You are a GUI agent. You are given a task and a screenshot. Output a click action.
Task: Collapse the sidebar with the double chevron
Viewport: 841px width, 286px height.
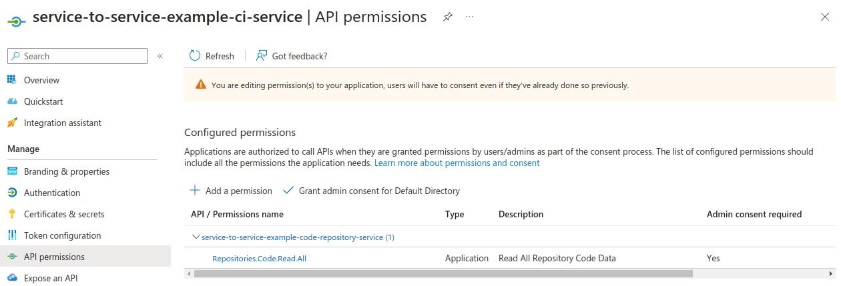160,56
